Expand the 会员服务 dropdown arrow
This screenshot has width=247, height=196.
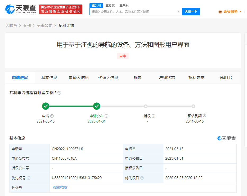pyautogui.click(x=240, y=11)
